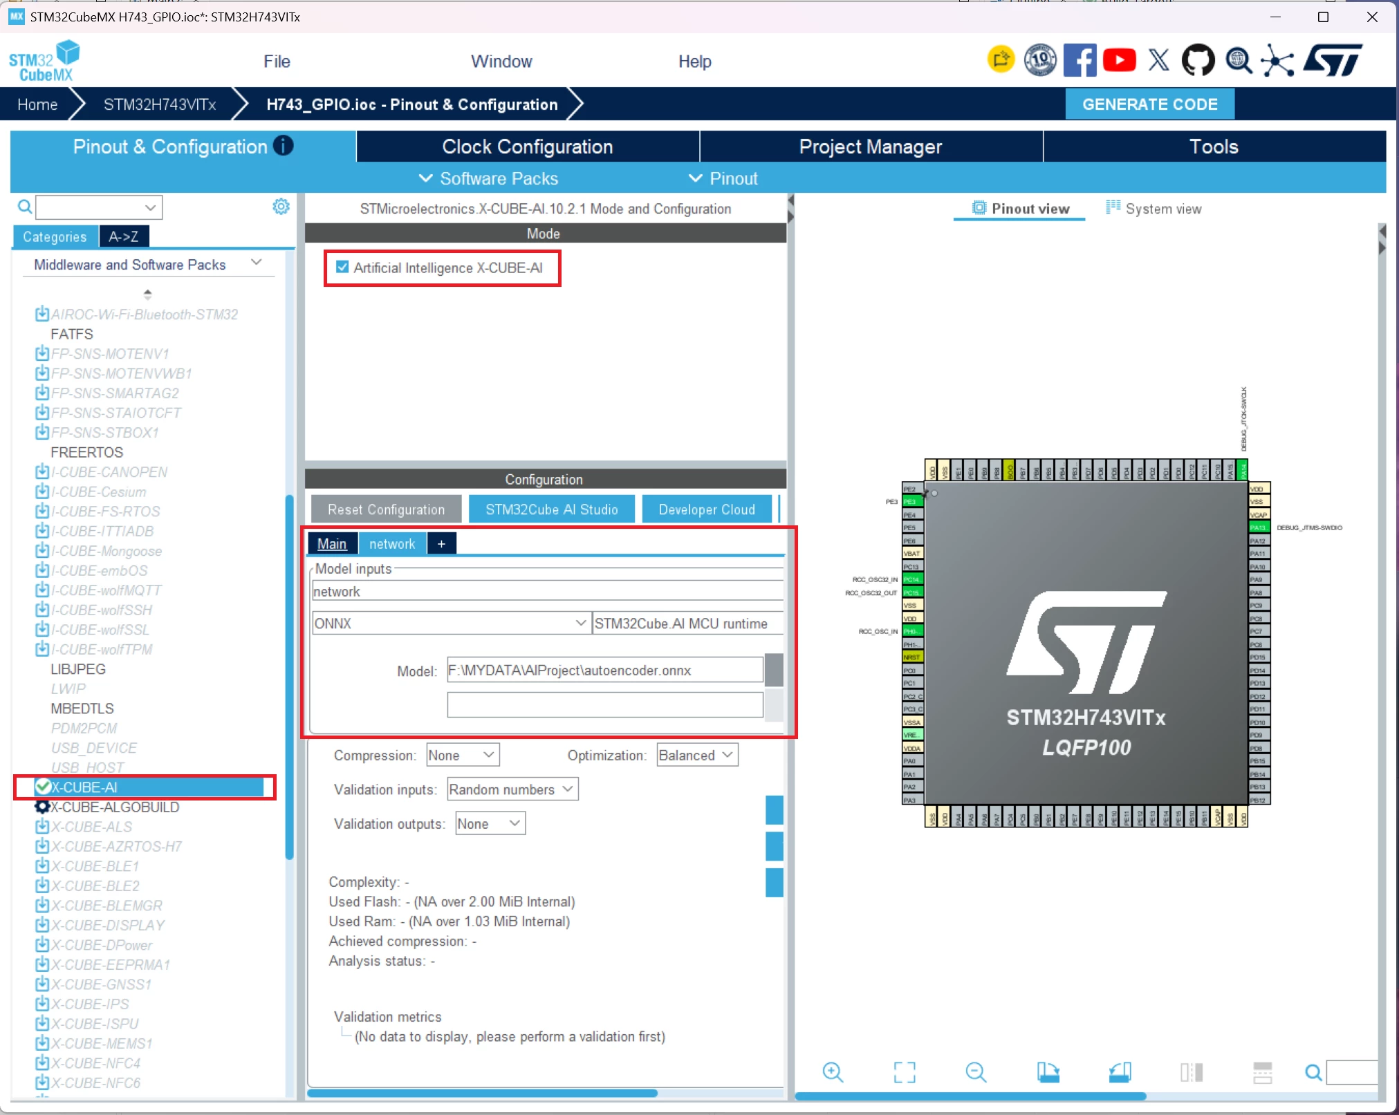
Task: Click the left tree vertical scrollbar
Action: coord(290,677)
